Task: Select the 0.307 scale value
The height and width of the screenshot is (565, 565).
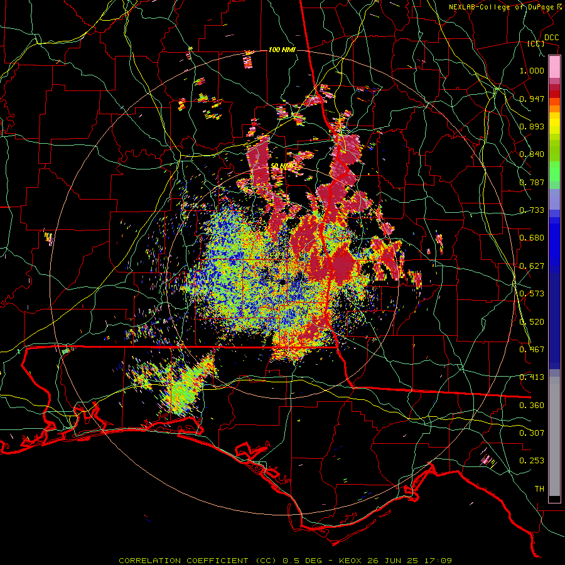Action: [x=532, y=433]
